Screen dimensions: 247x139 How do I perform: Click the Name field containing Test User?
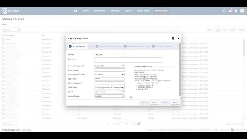(110, 54)
